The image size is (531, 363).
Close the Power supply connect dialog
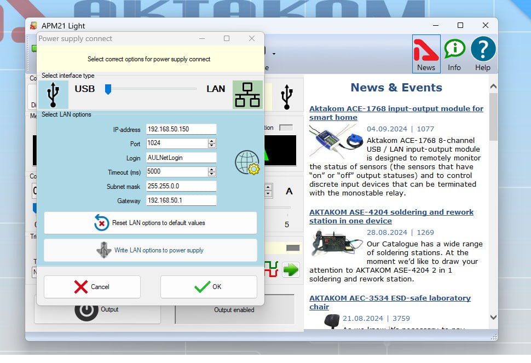click(x=252, y=39)
